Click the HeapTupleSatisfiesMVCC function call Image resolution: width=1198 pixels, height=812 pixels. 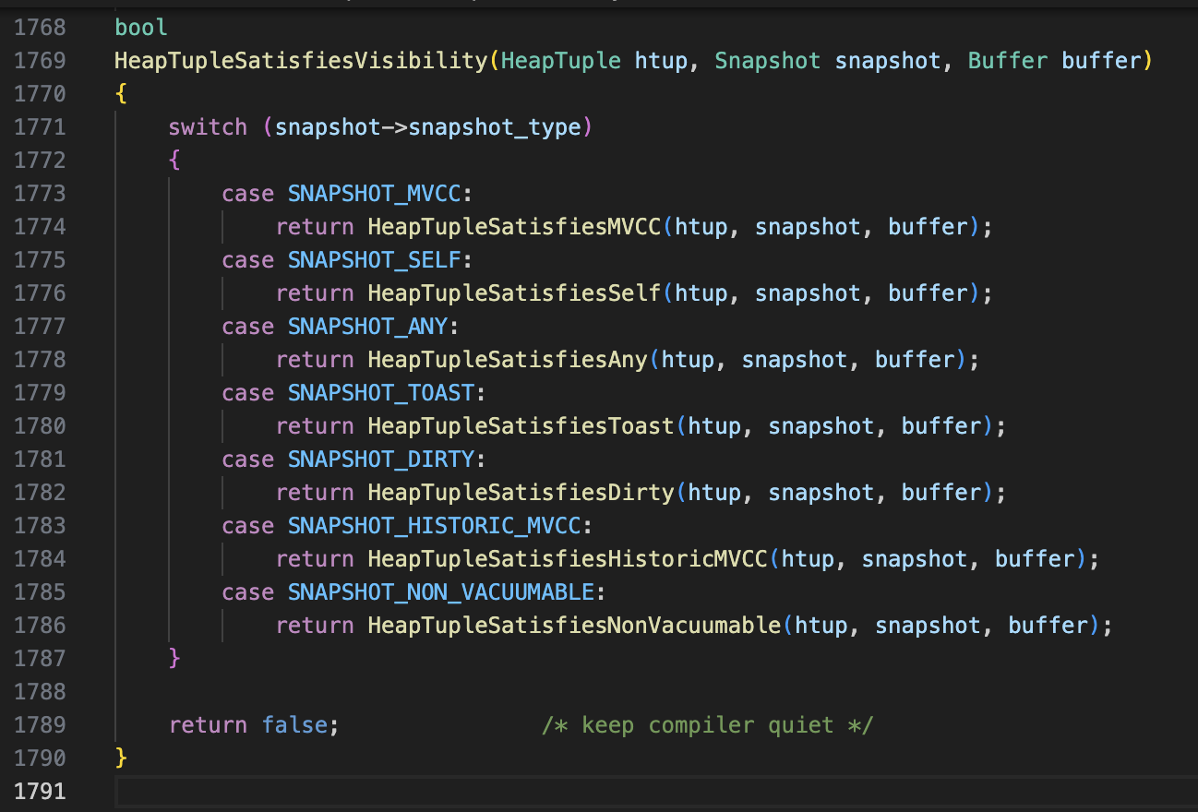(x=514, y=226)
